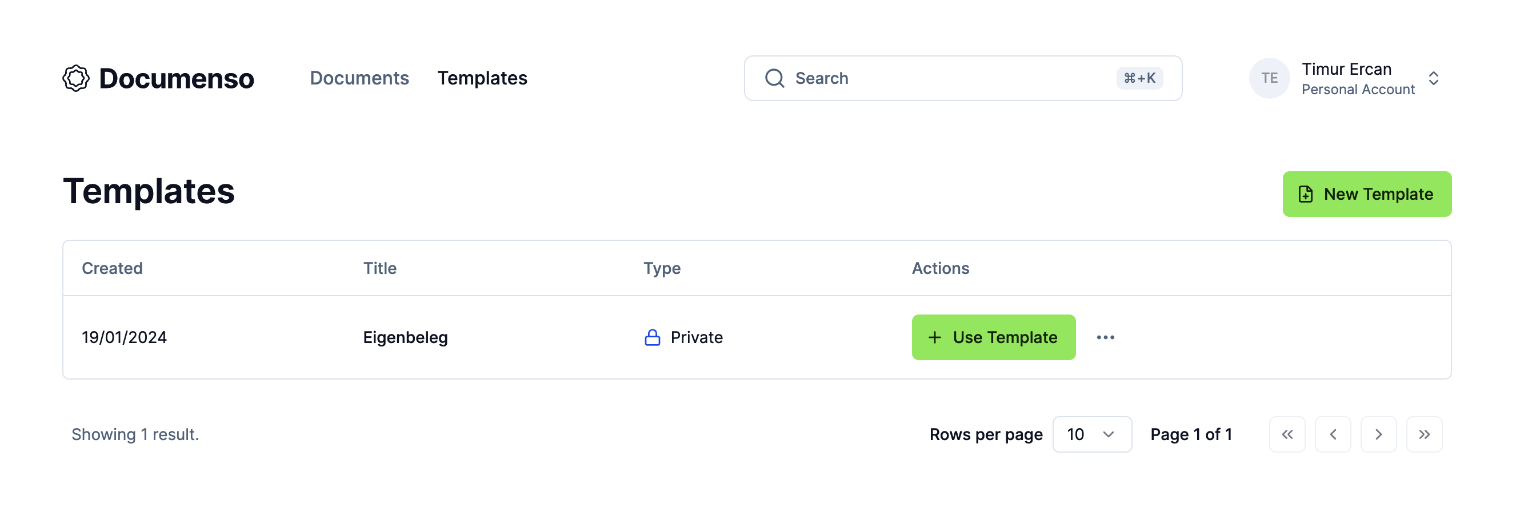This screenshot has height=512, width=1516.
Task: Open the Rows per page dropdown
Action: pos(1091,434)
